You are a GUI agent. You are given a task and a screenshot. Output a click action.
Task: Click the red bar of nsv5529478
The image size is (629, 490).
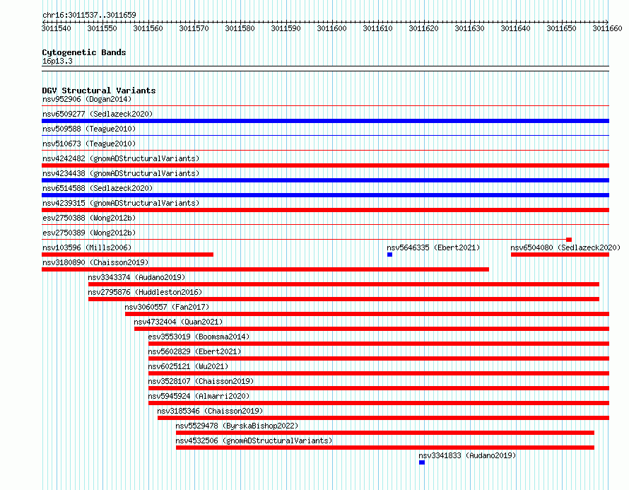pos(385,433)
